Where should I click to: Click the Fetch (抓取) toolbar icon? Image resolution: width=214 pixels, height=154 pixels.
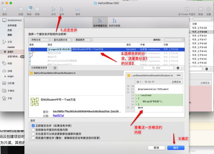click(37, 9)
